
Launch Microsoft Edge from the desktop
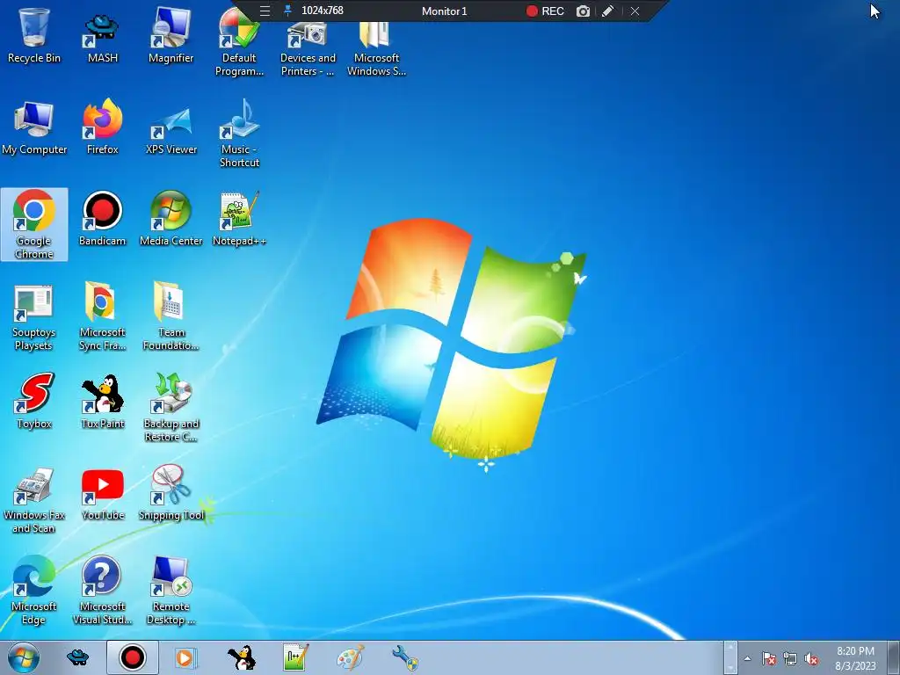pos(34,590)
